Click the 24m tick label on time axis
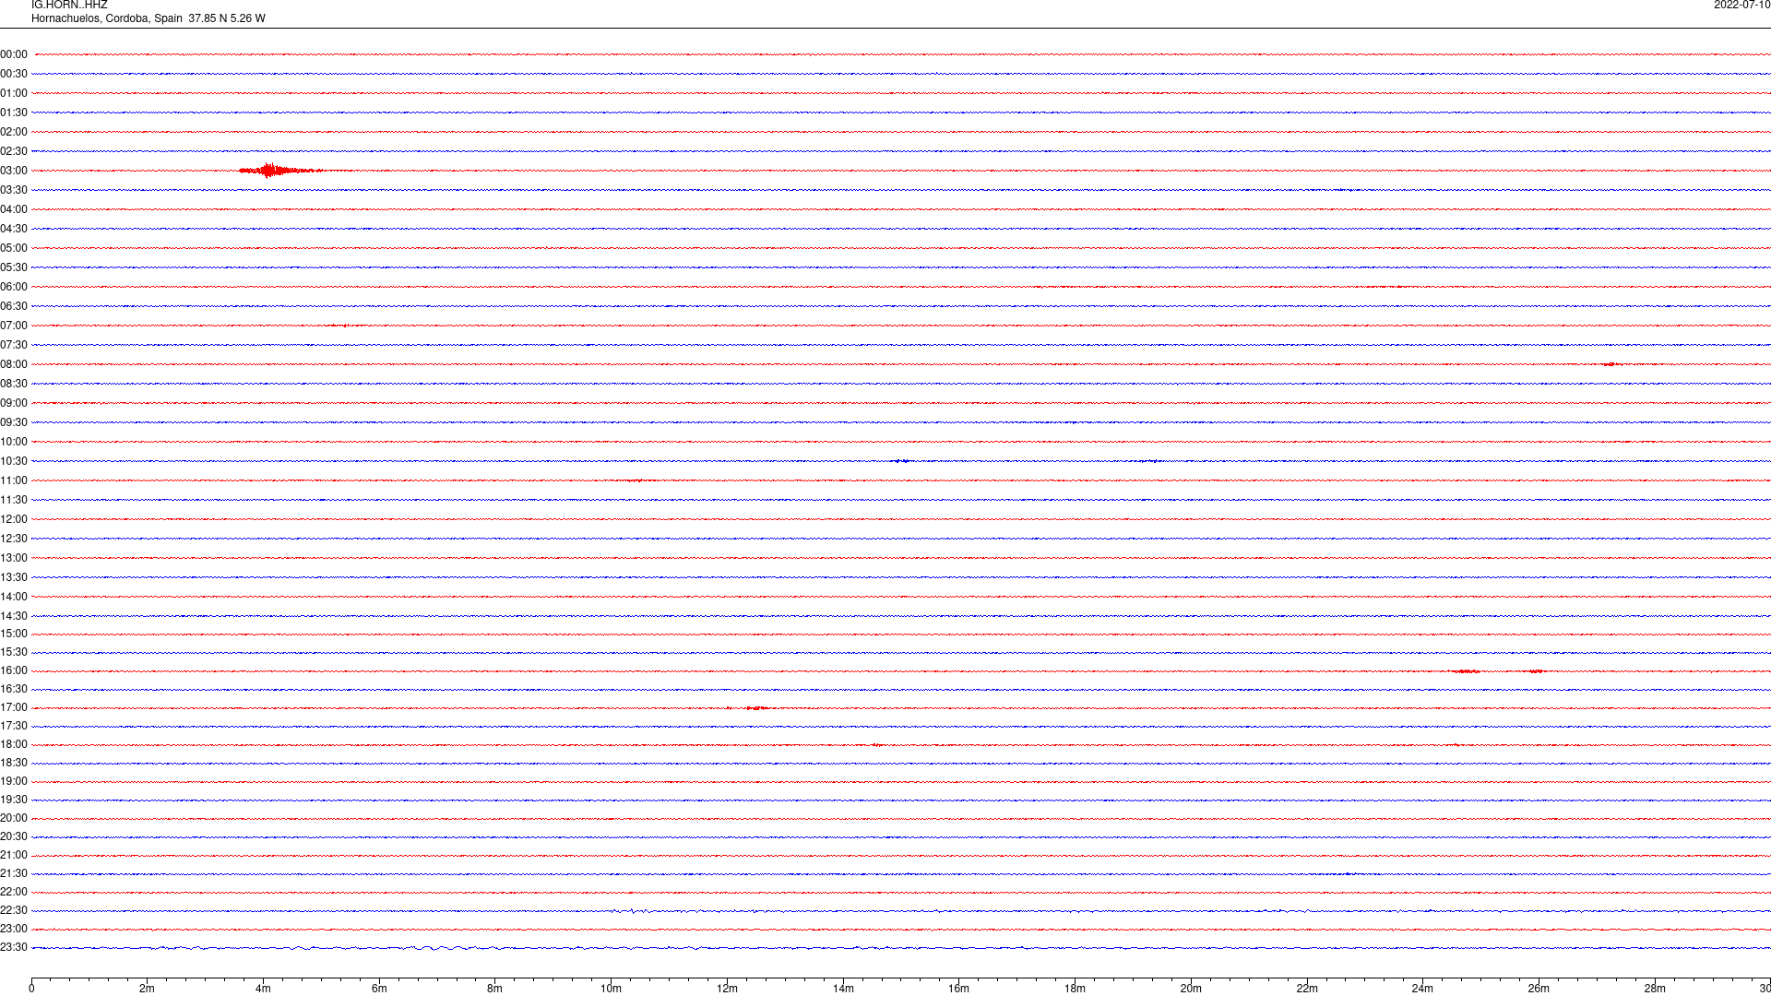 tap(1422, 989)
